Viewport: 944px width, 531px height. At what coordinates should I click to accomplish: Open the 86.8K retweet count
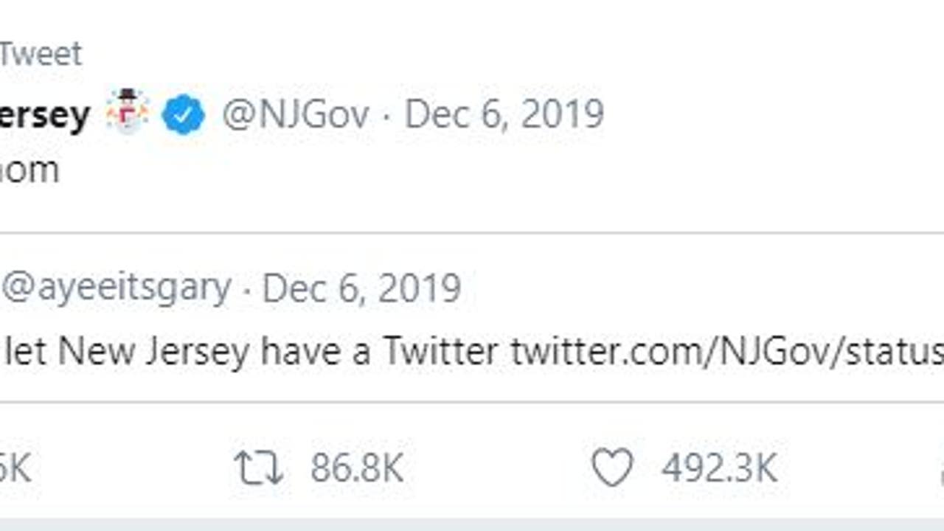357,468
